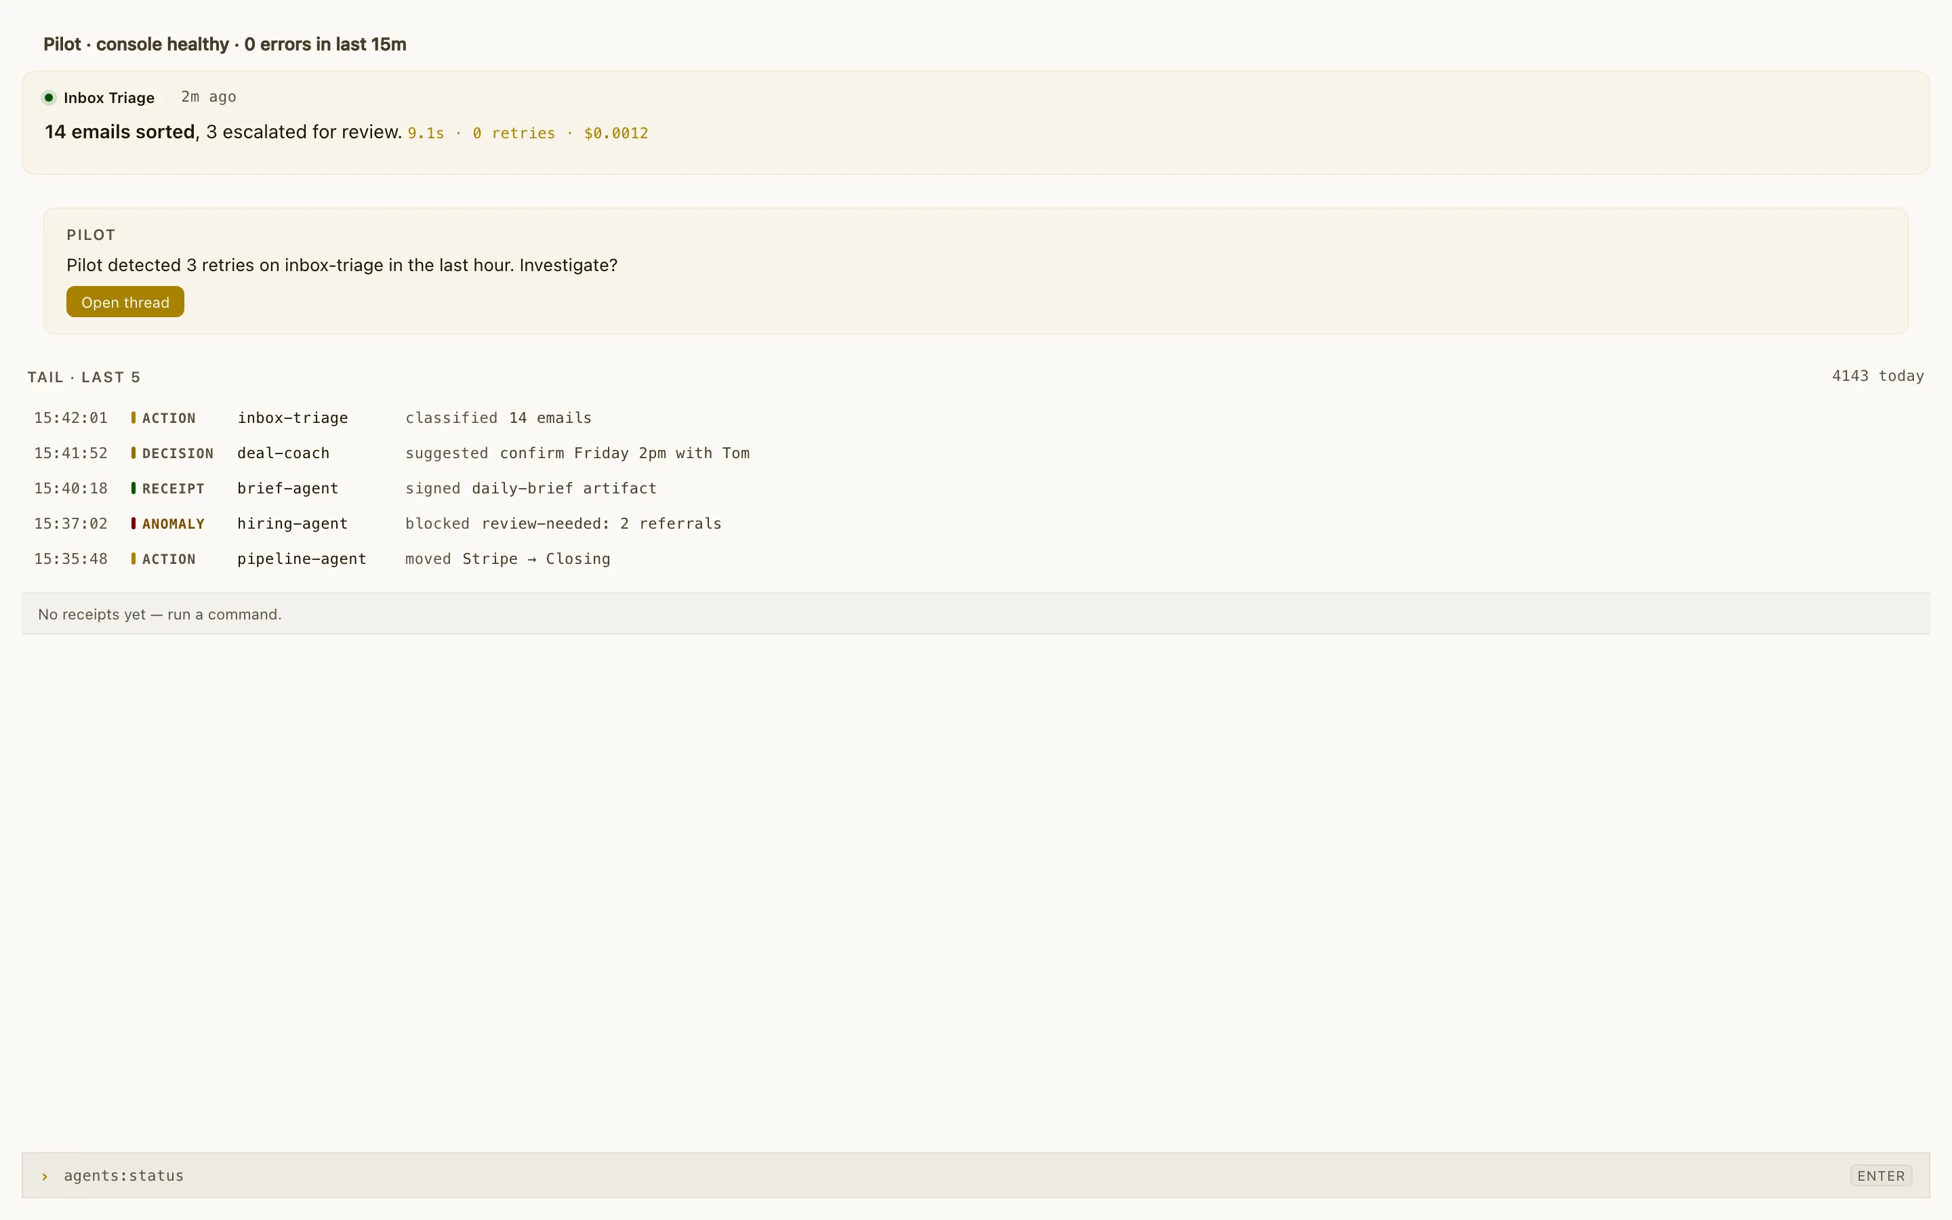Select the 15:41:52 log timestamp
The height and width of the screenshot is (1220, 1952).
[x=71, y=453]
